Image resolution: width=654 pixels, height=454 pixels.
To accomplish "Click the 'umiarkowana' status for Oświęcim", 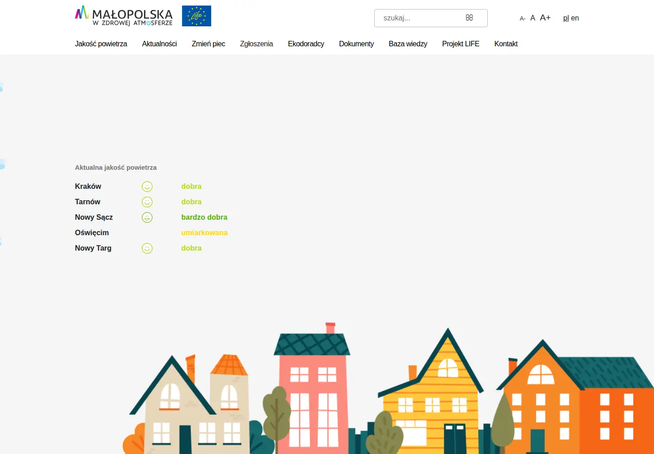I will (x=204, y=233).
